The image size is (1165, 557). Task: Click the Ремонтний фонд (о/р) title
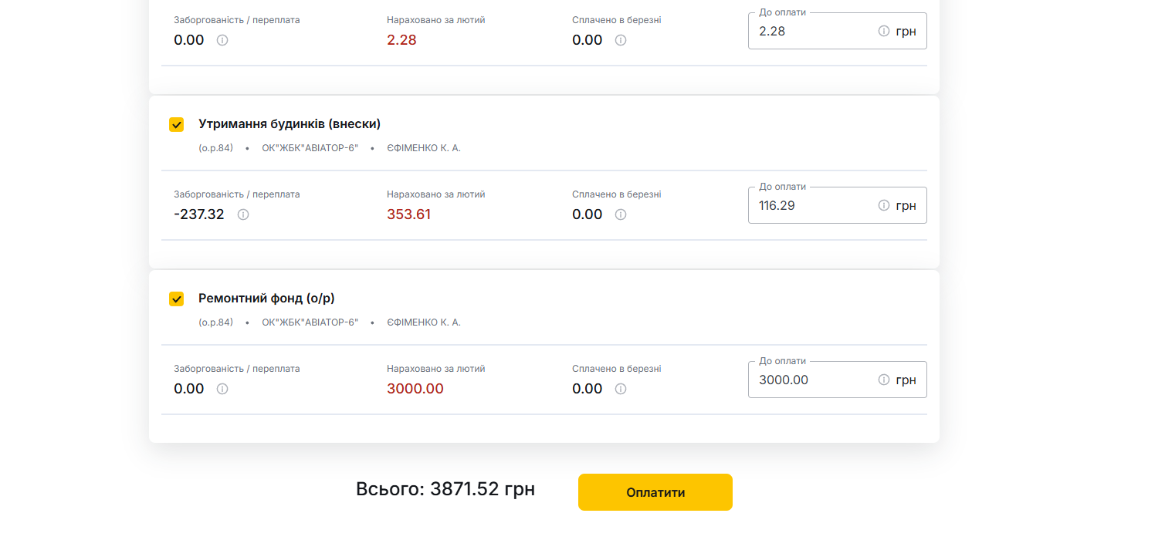pos(266,299)
